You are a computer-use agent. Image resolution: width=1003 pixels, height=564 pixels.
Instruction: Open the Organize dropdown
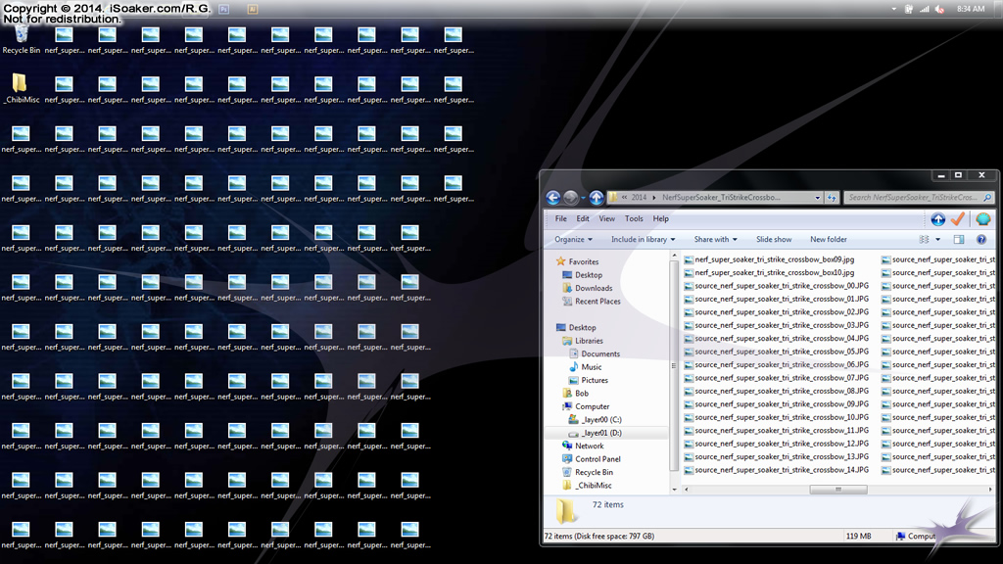pyautogui.click(x=573, y=239)
